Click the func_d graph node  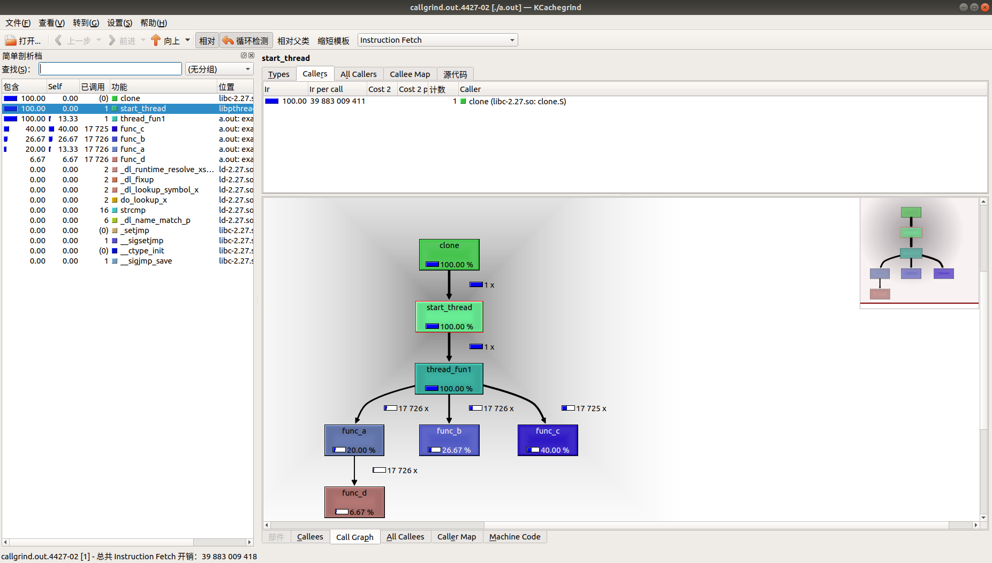click(354, 502)
